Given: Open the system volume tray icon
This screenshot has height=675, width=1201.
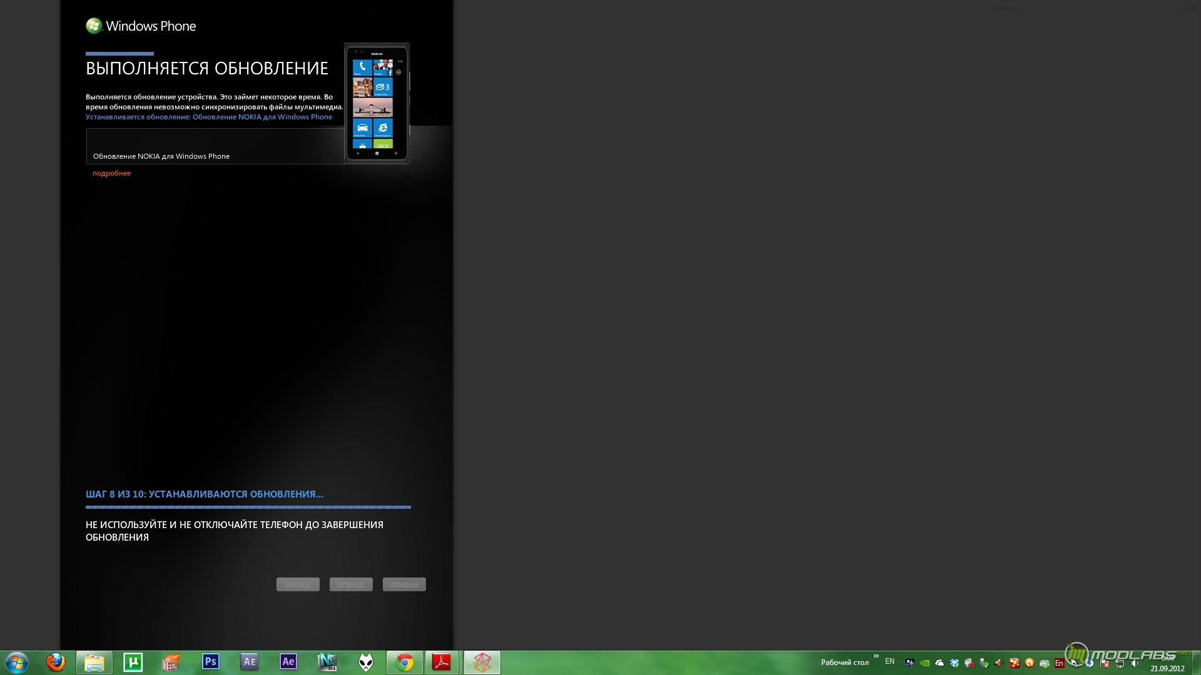Looking at the screenshot, I should (x=1135, y=663).
